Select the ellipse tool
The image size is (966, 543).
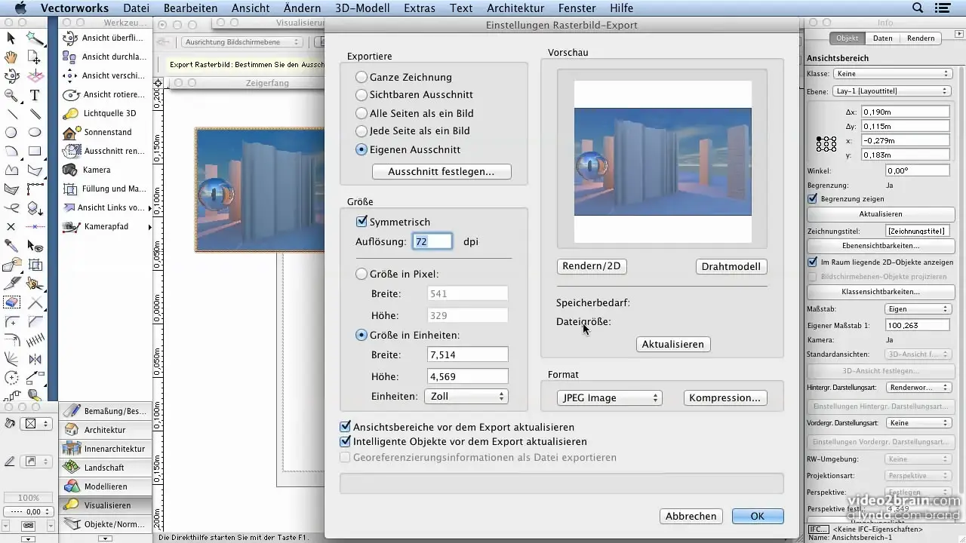tap(35, 133)
